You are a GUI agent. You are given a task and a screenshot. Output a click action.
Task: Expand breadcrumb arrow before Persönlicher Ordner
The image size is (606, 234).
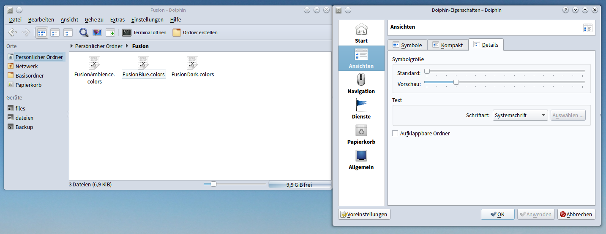click(x=71, y=46)
